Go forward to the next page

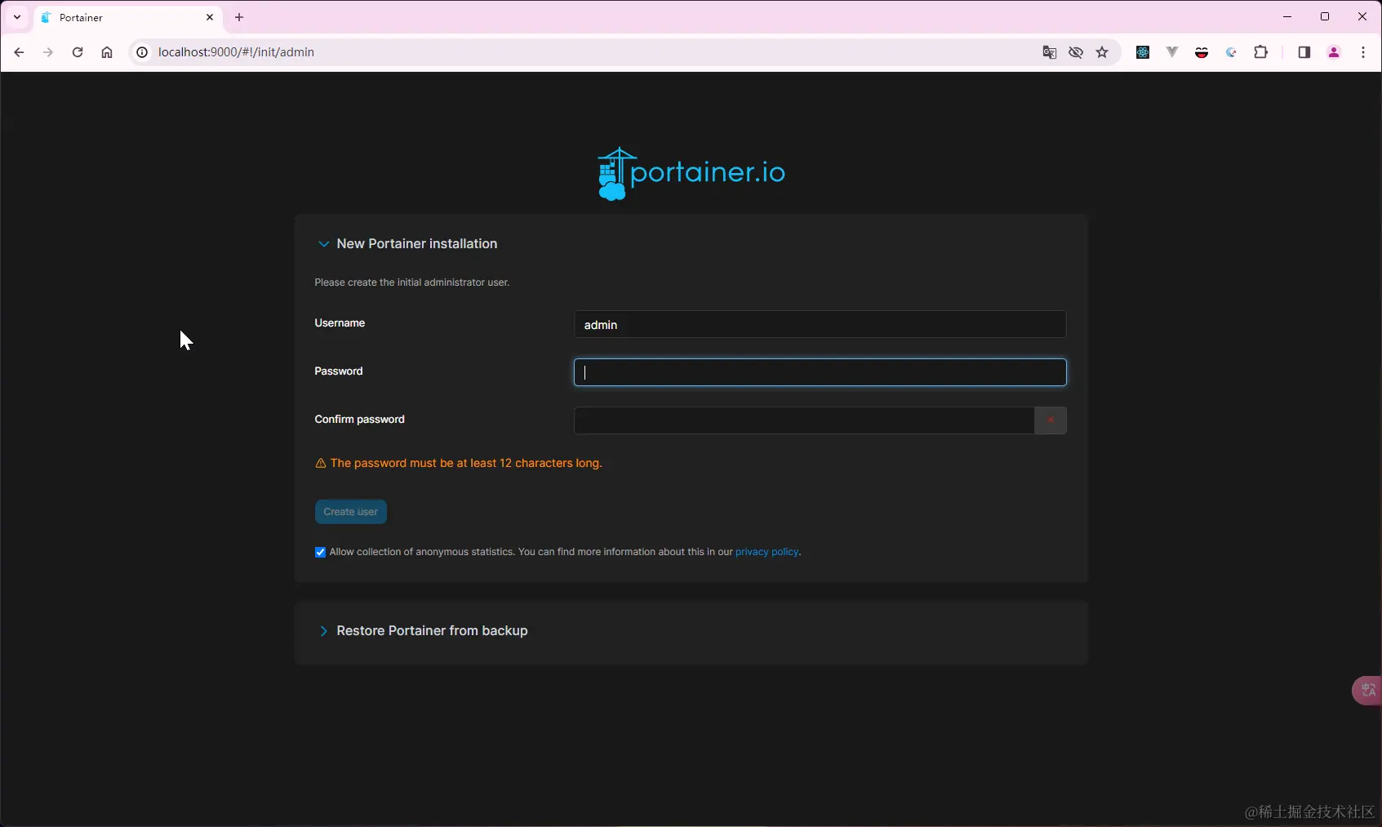(48, 52)
